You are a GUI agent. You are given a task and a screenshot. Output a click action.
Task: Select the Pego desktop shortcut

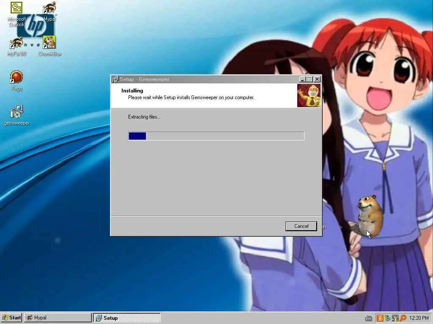pos(16,81)
